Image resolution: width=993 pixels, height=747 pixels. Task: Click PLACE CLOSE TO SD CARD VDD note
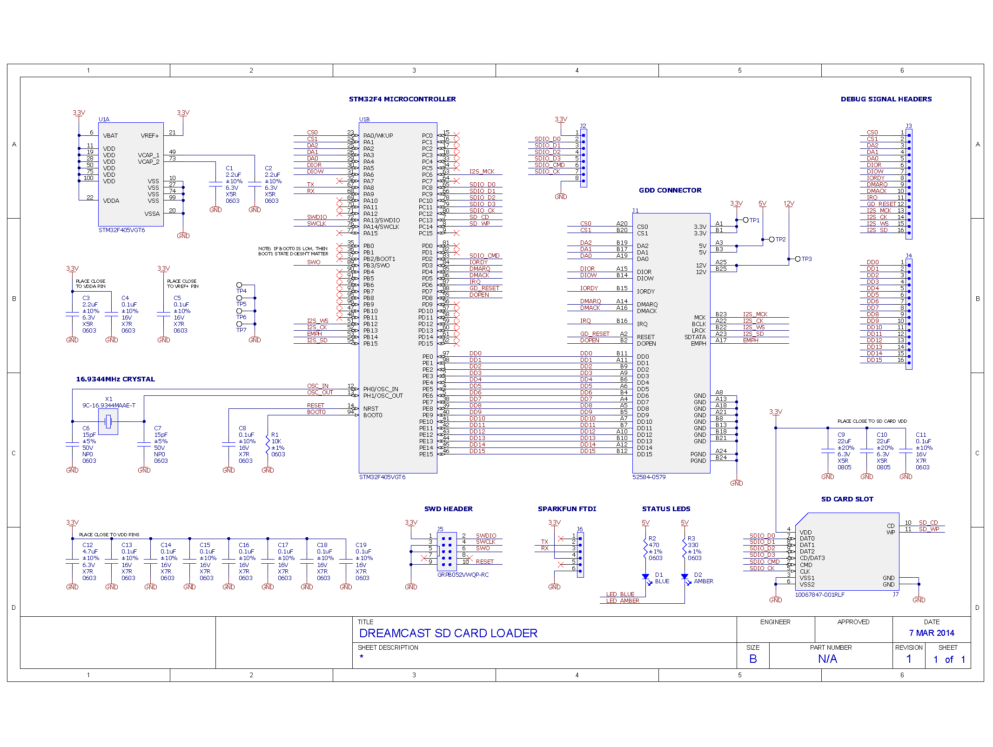pos(872,421)
